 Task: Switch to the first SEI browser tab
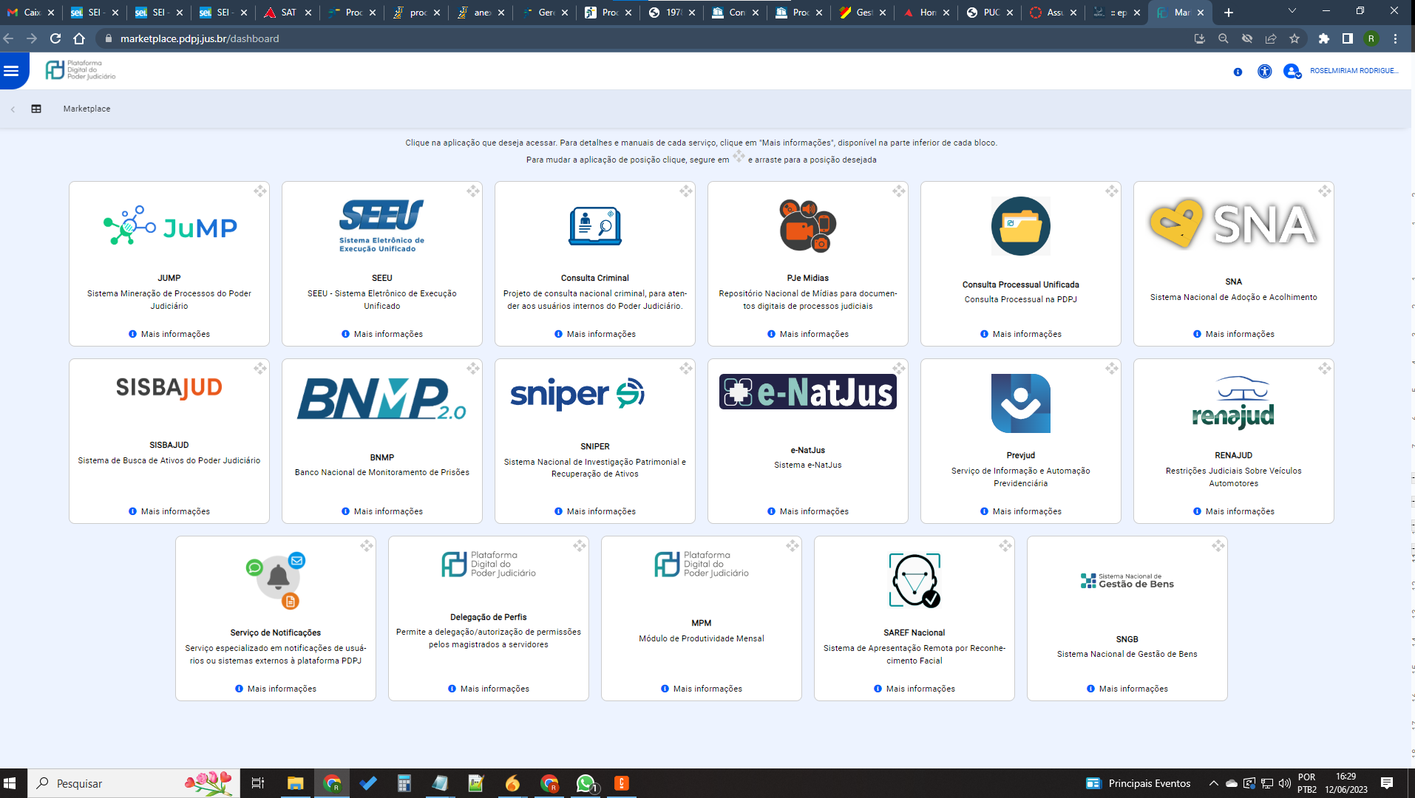coord(94,12)
